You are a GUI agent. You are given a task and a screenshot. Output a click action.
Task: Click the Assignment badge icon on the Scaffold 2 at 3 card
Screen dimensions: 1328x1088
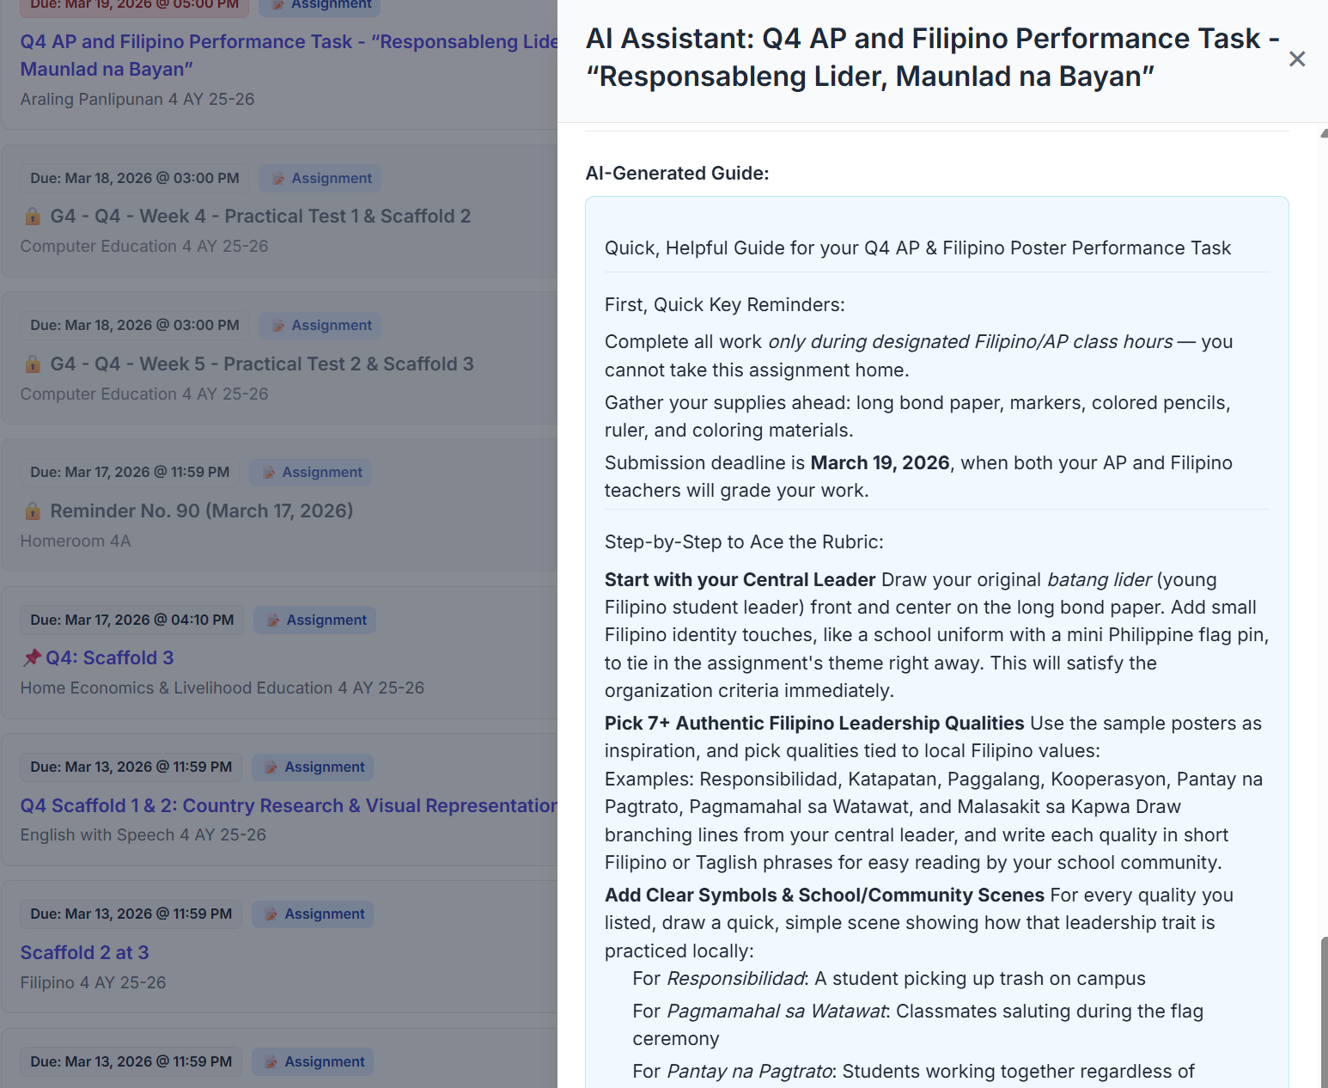271,914
